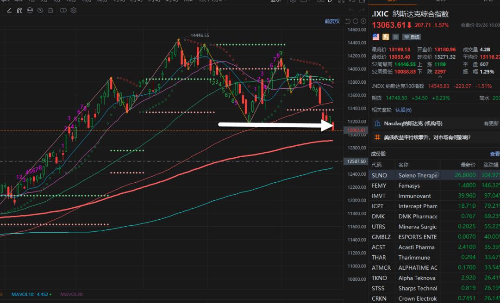Screen dimensions: 500x303
Task: Open the 认股(6) warrants tab
Action: 403,110
